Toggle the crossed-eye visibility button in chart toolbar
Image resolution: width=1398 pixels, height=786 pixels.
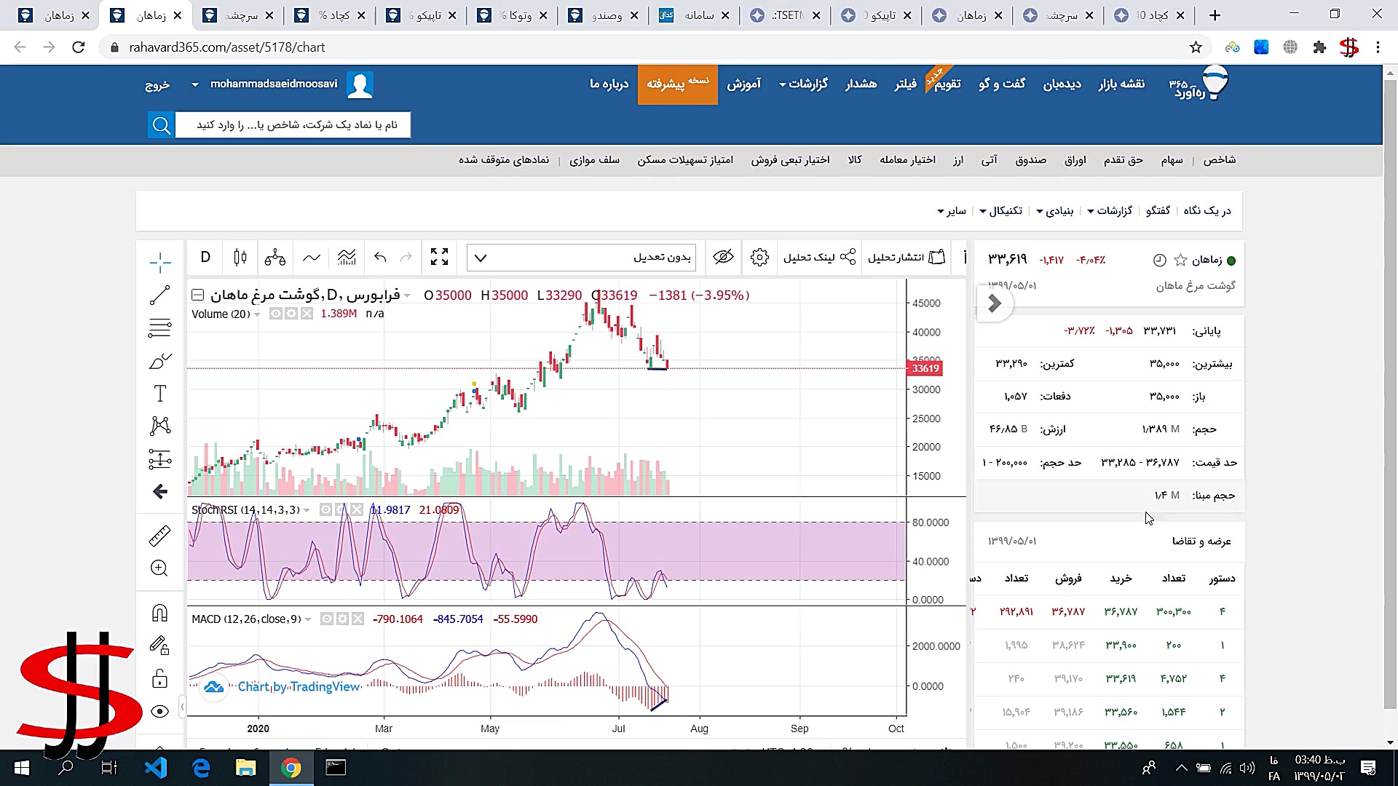723,257
